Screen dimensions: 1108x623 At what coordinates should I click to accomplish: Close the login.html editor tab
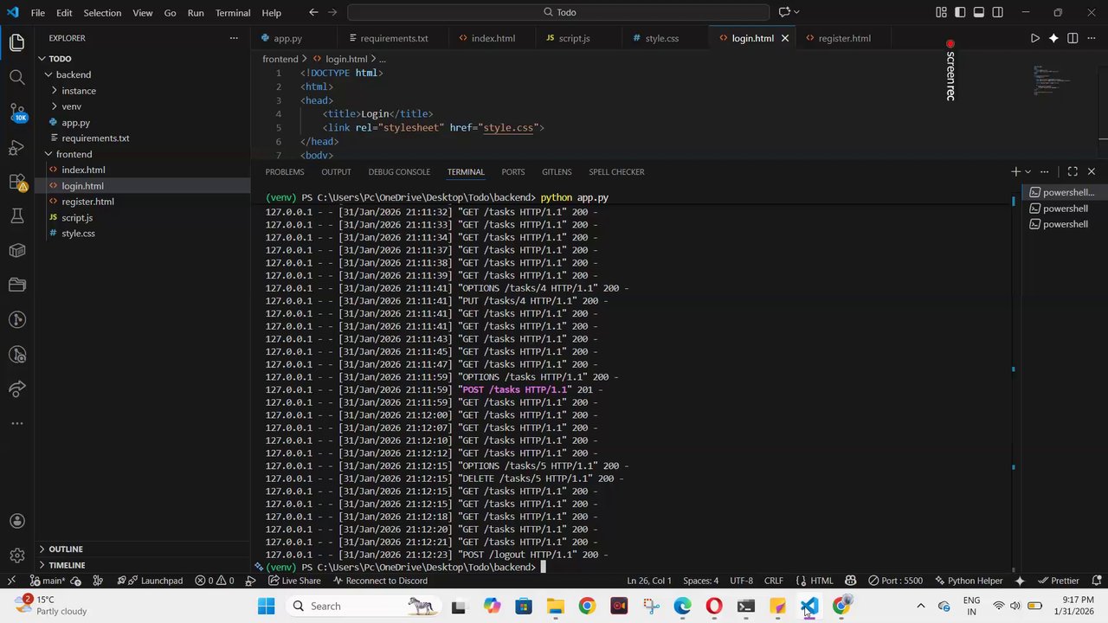[x=785, y=38]
